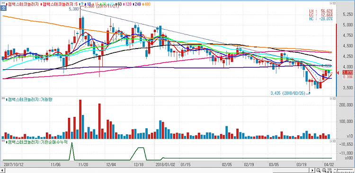Select the 120-day moving average legend

[127, 4]
